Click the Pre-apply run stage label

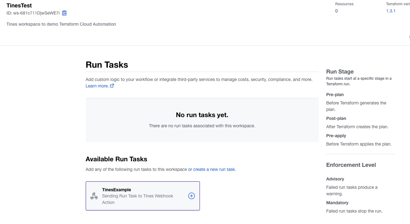click(x=336, y=136)
